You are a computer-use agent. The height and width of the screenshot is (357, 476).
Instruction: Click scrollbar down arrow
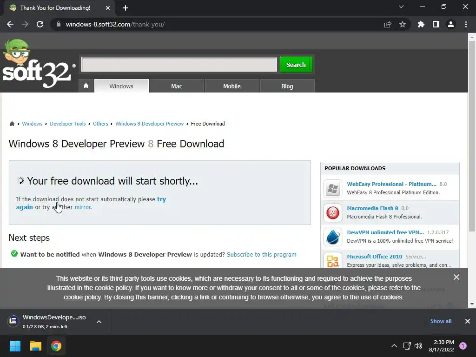tap(472, 304)
